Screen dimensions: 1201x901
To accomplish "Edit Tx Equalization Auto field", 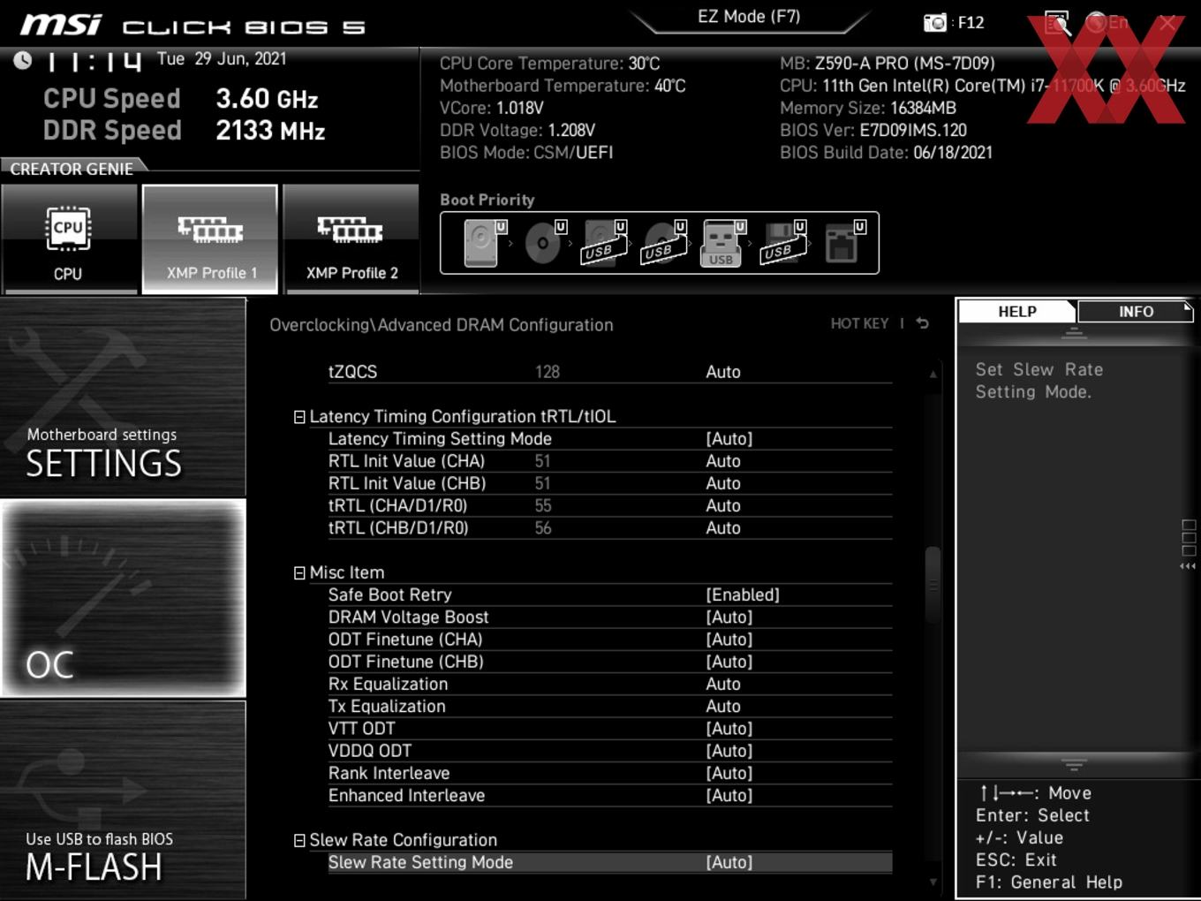I will pos(723,707).
